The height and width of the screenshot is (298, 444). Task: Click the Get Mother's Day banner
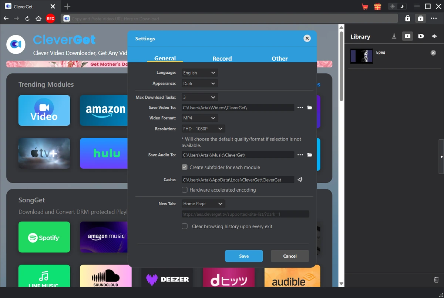(67, 64)
